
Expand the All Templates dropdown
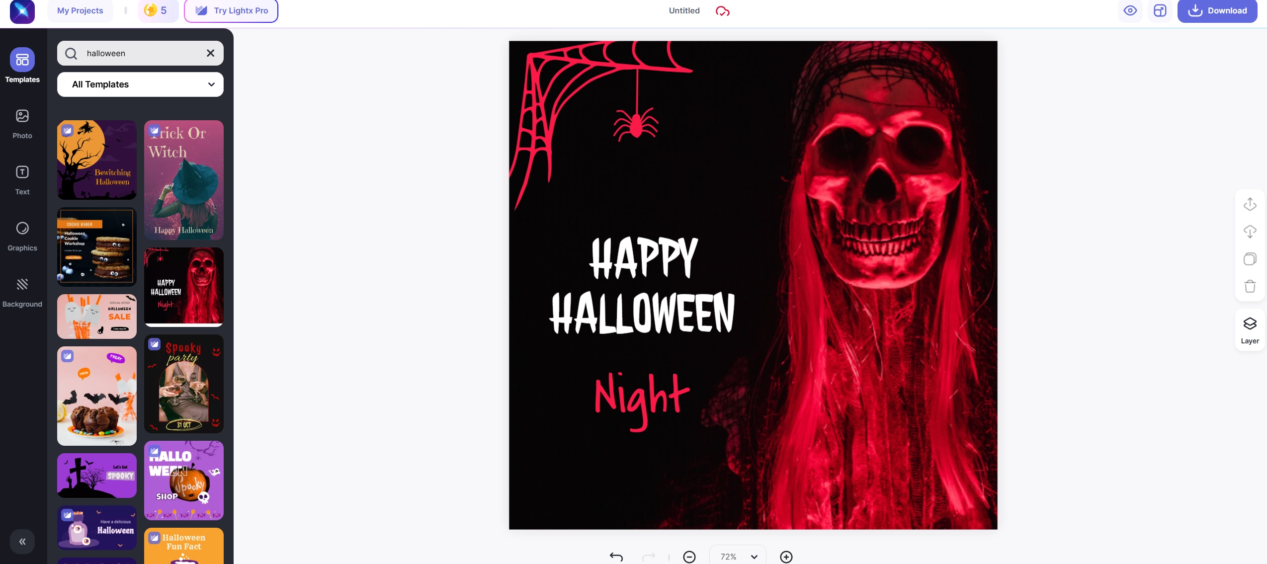click(141, 84)
